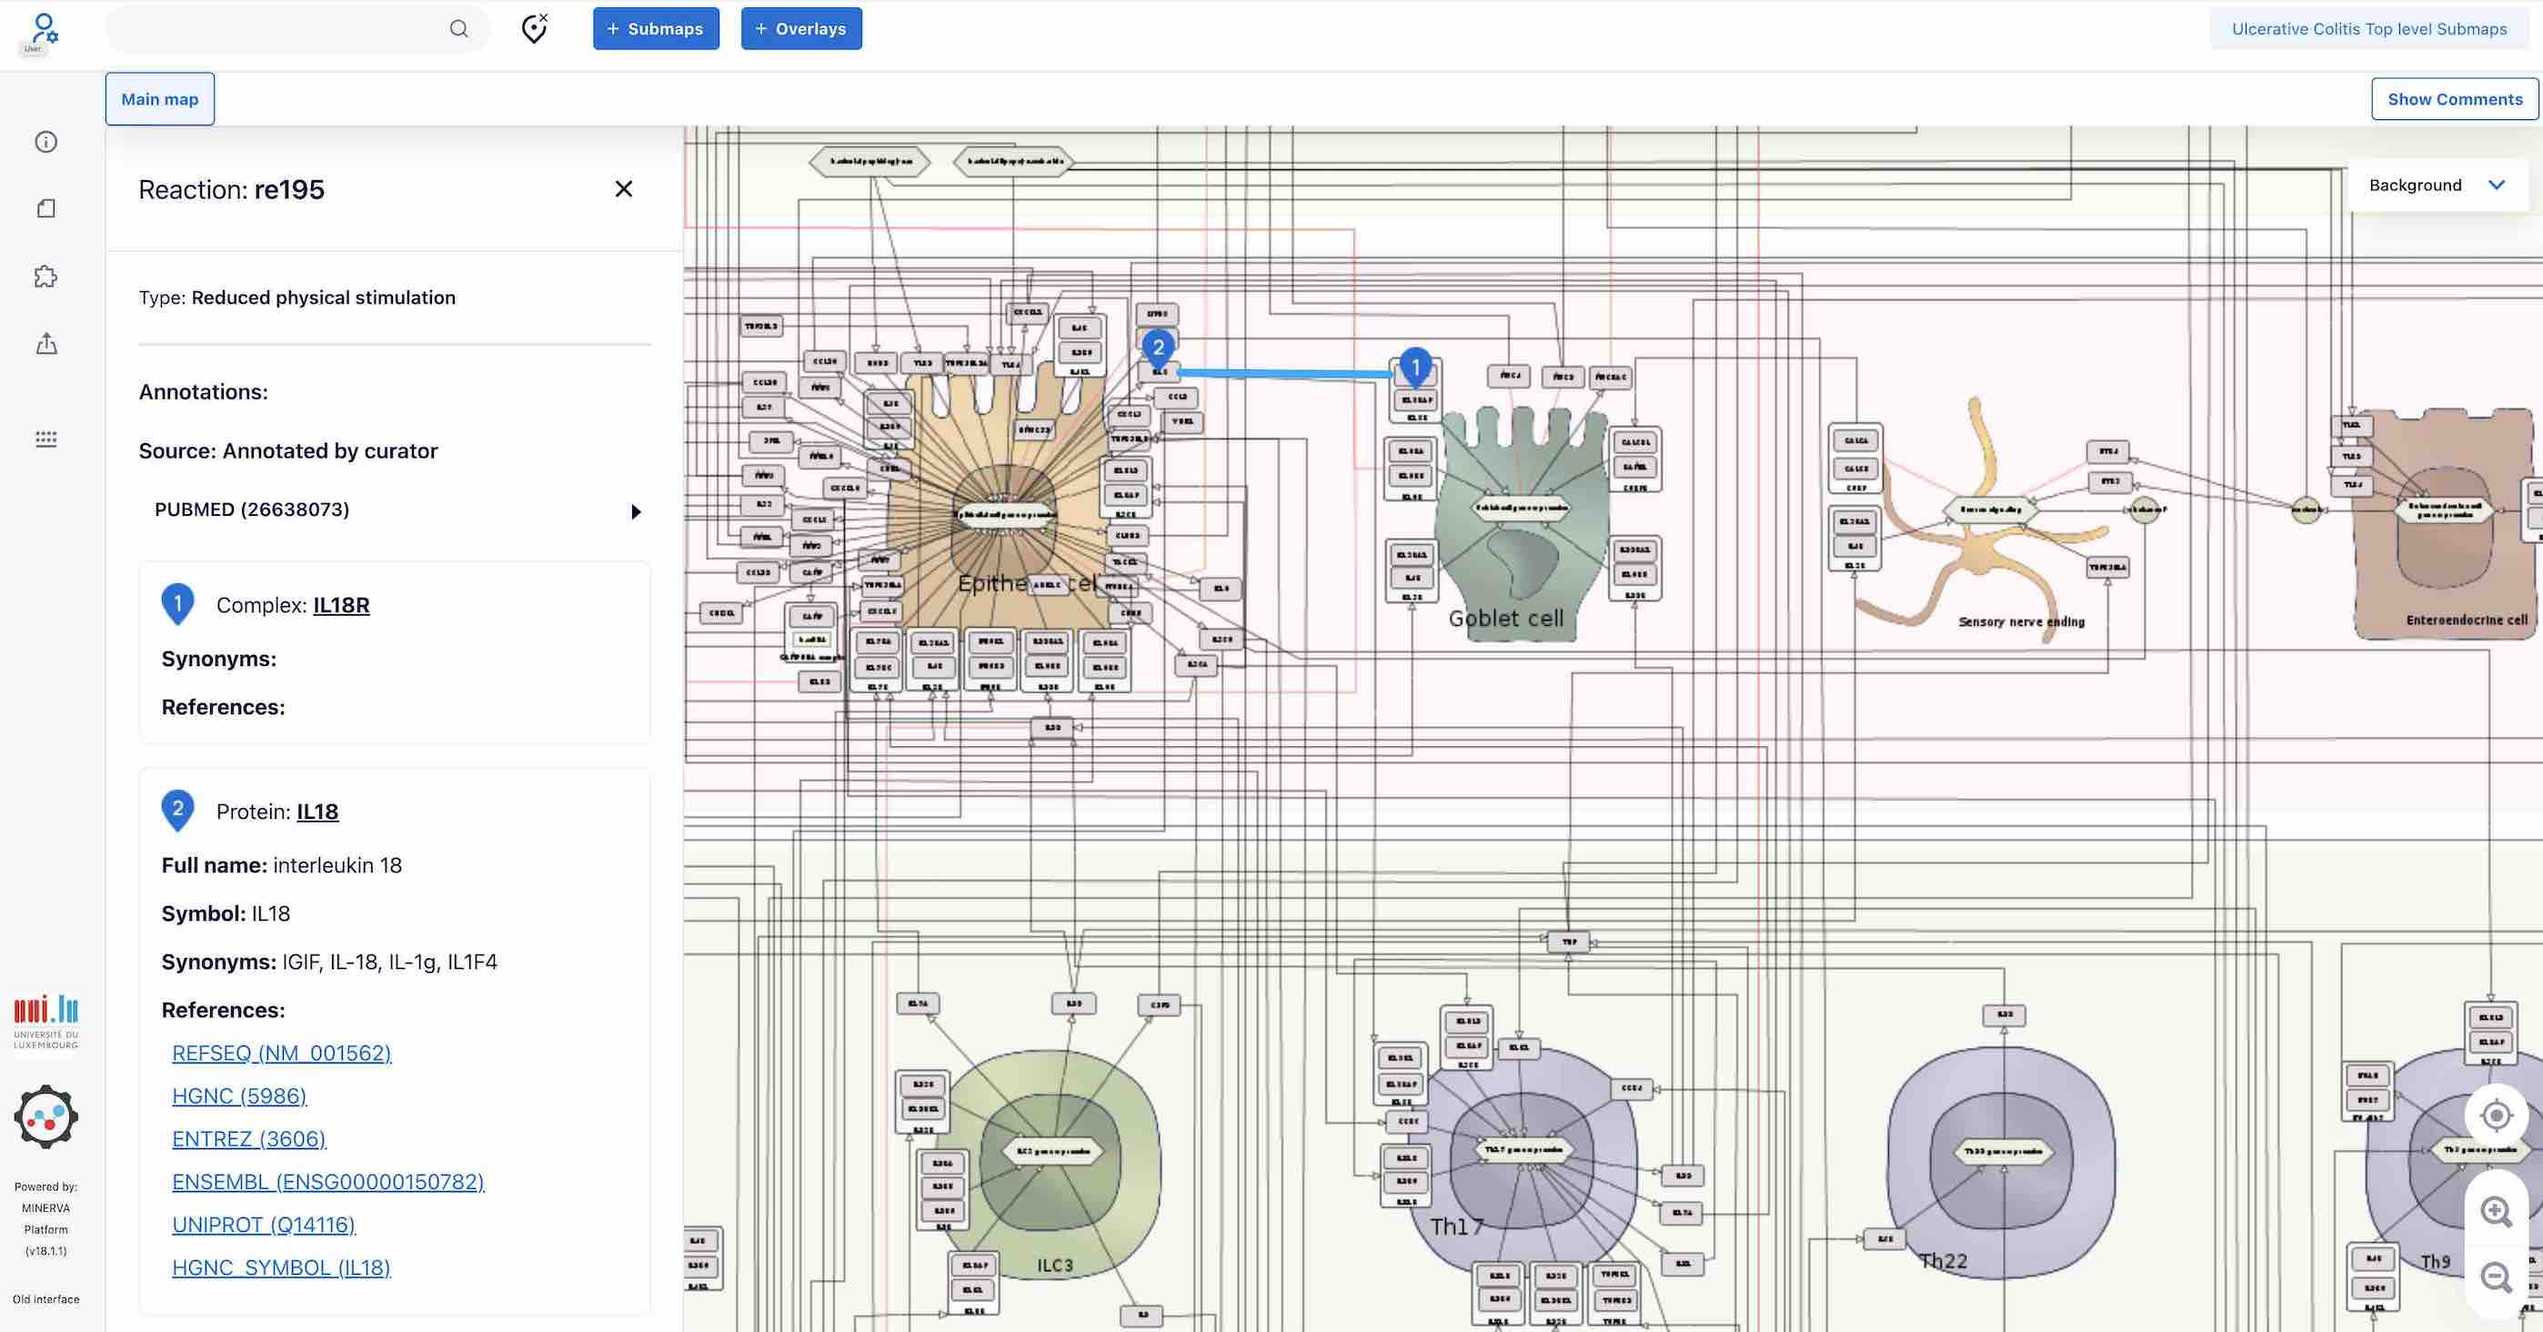The image size is (2543, 1332).
Task: Open the plugins puzzle-piece icon
Action: [46, 277]
